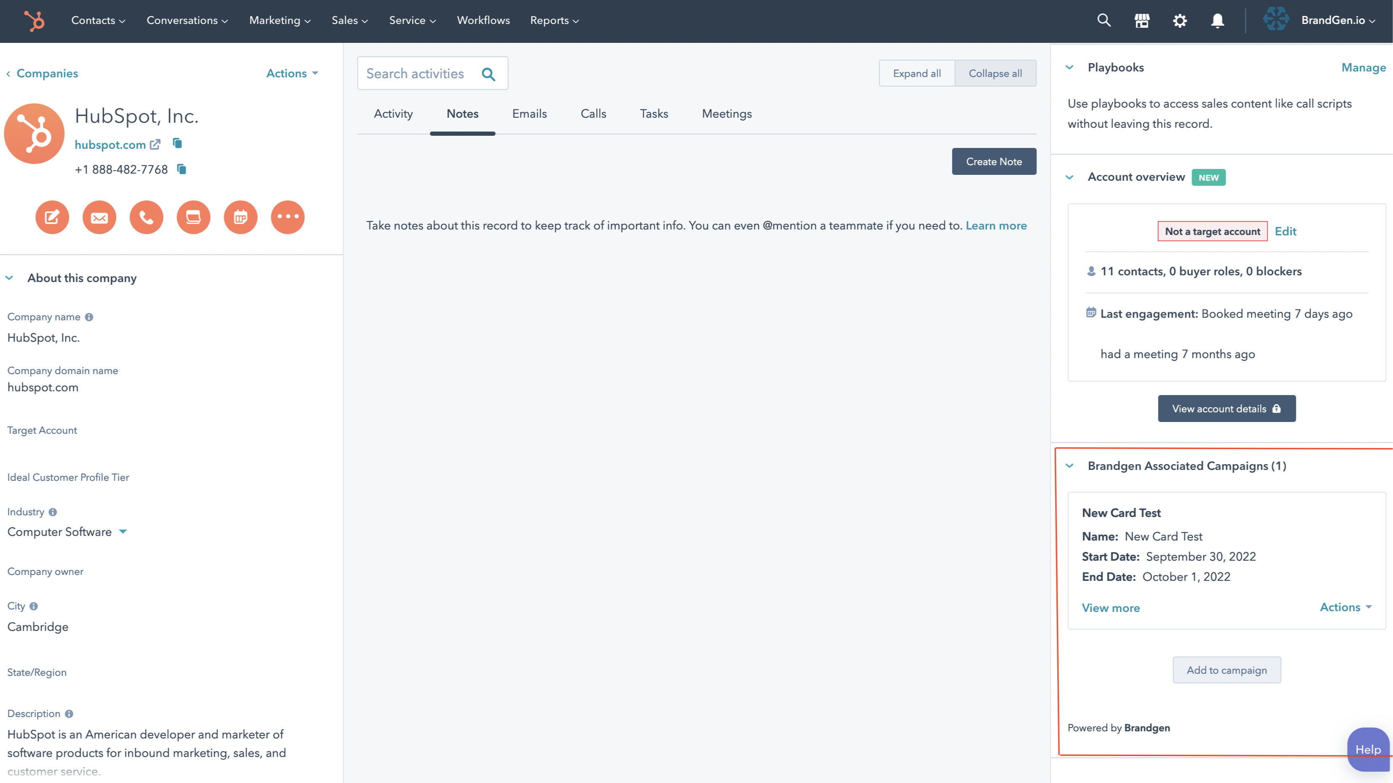The image size is (1393, 783).
Task: Click the Create Note button
Action: [x=994, y=161]
